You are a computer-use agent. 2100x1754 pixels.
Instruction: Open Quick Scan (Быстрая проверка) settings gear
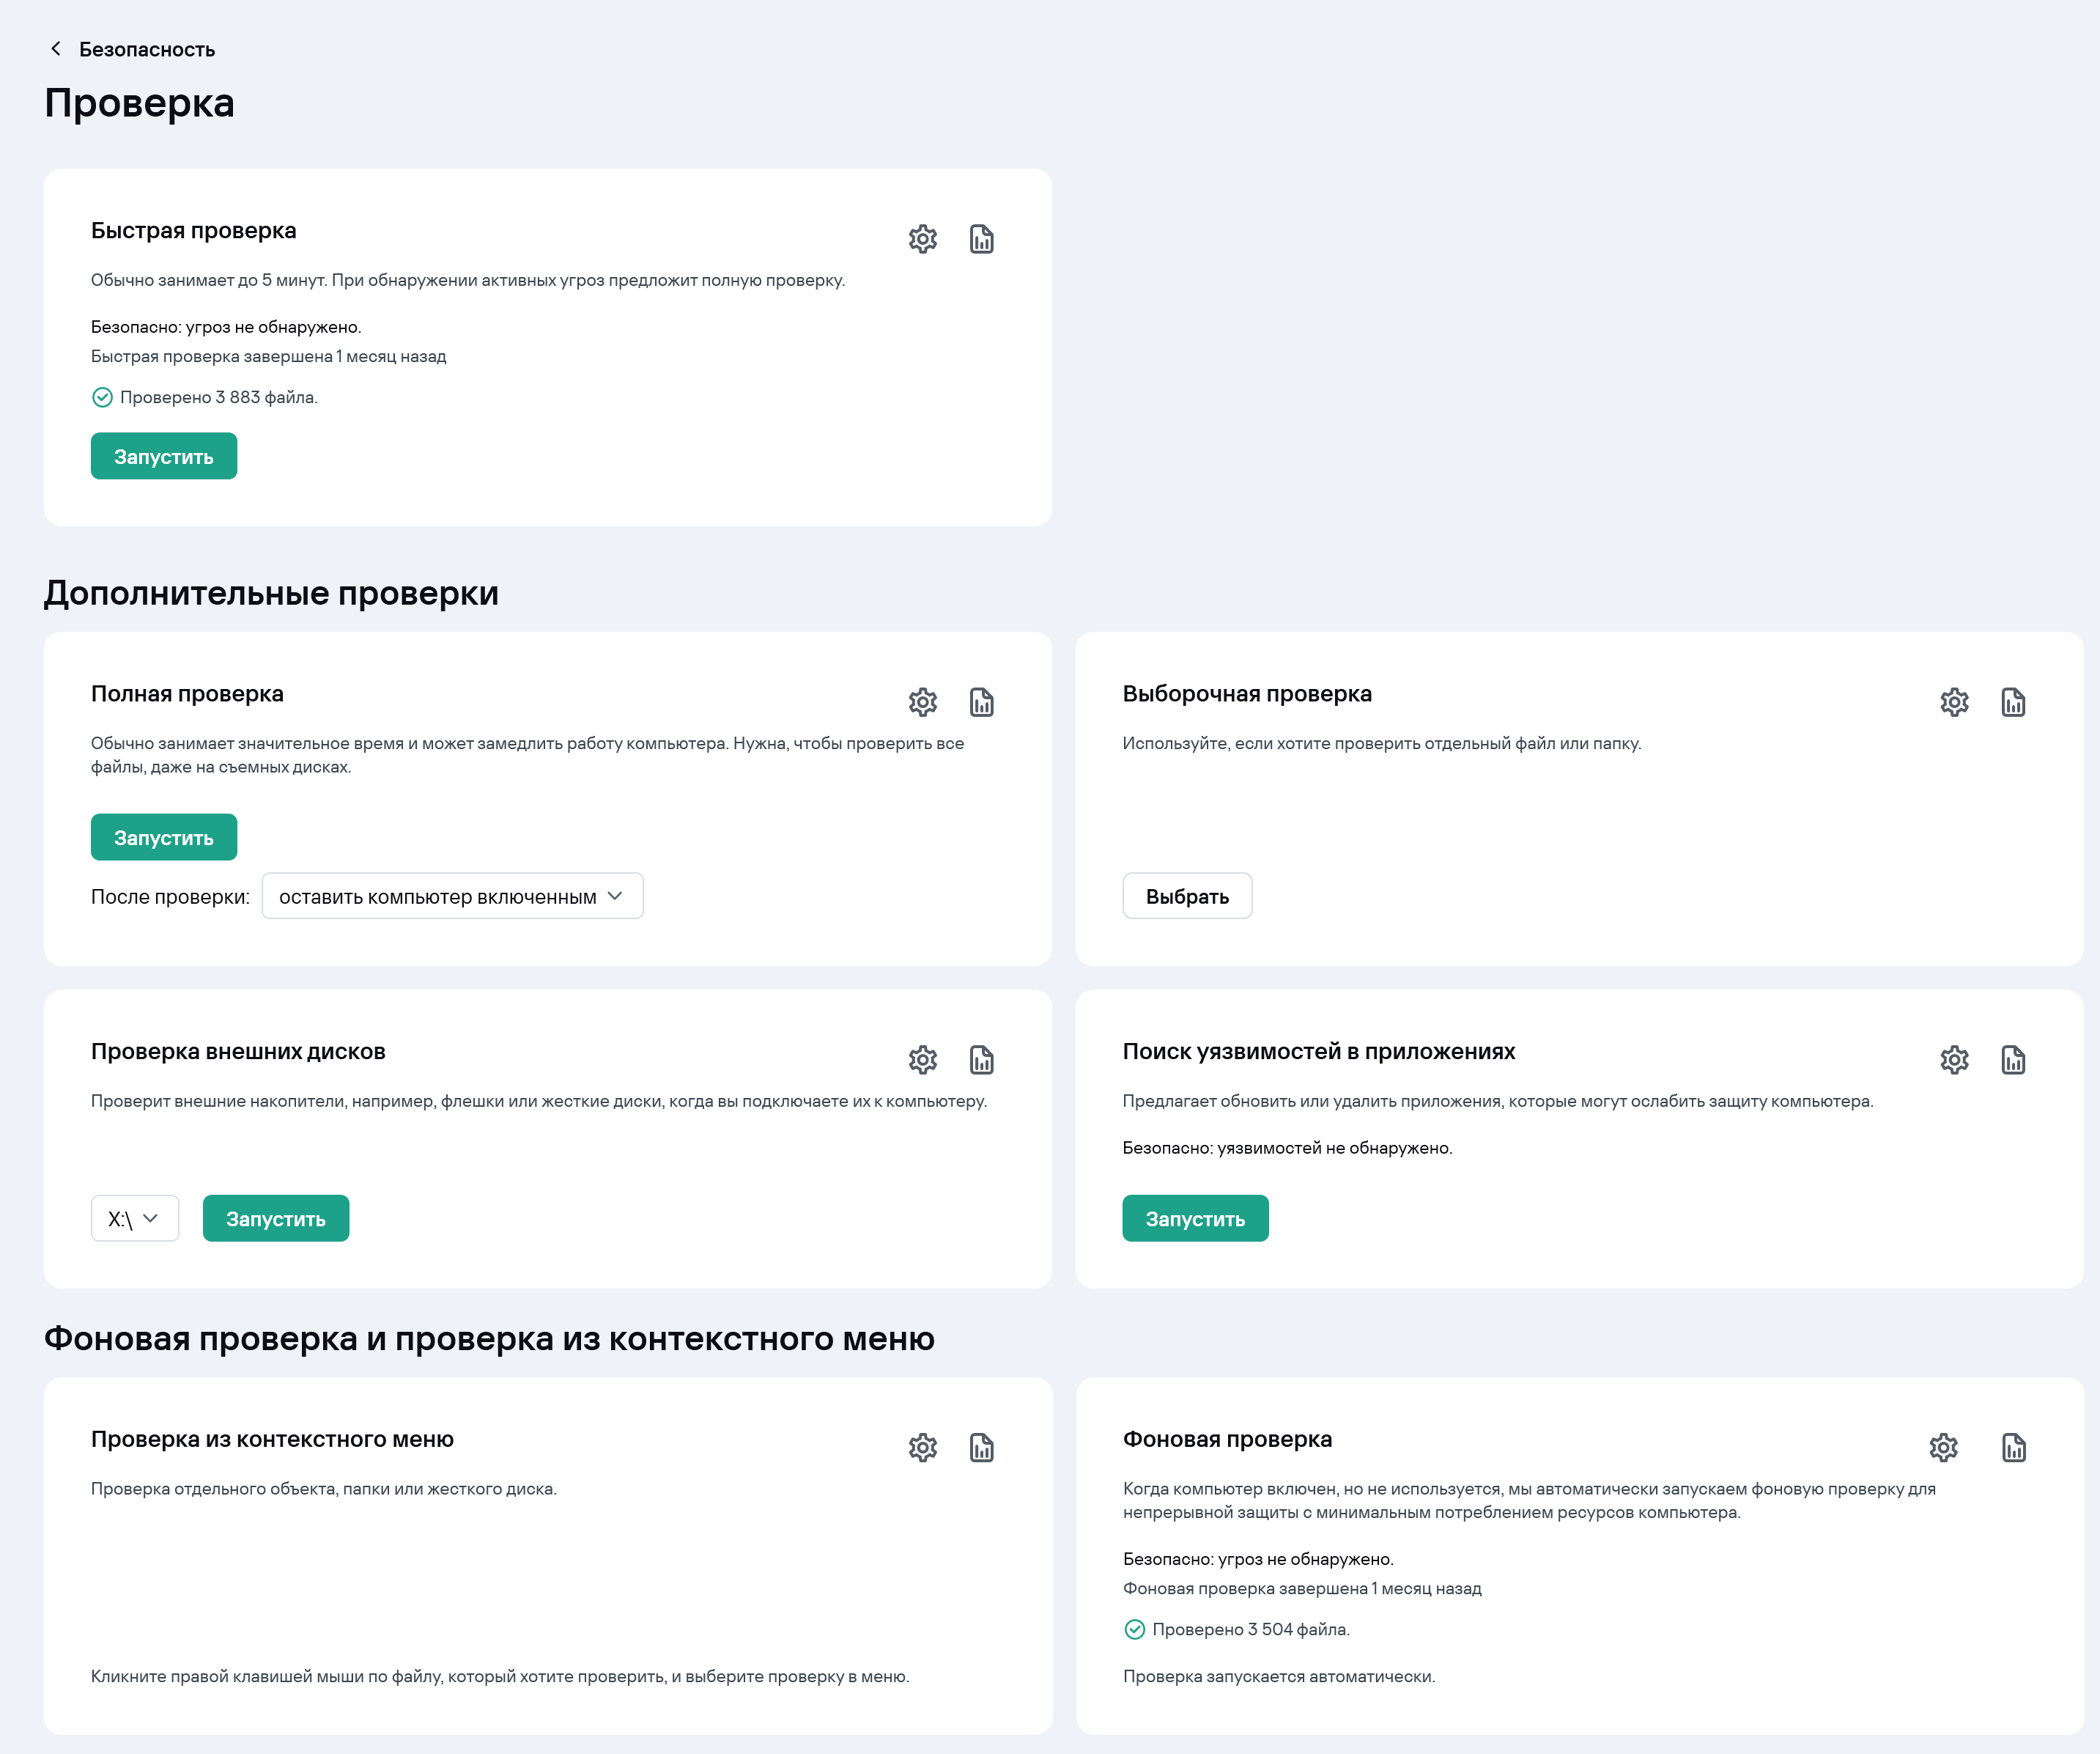pyautogui.click(x=922, y=239)
